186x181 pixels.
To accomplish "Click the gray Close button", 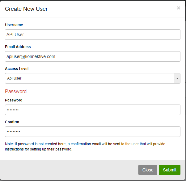I will coord(148,170).
